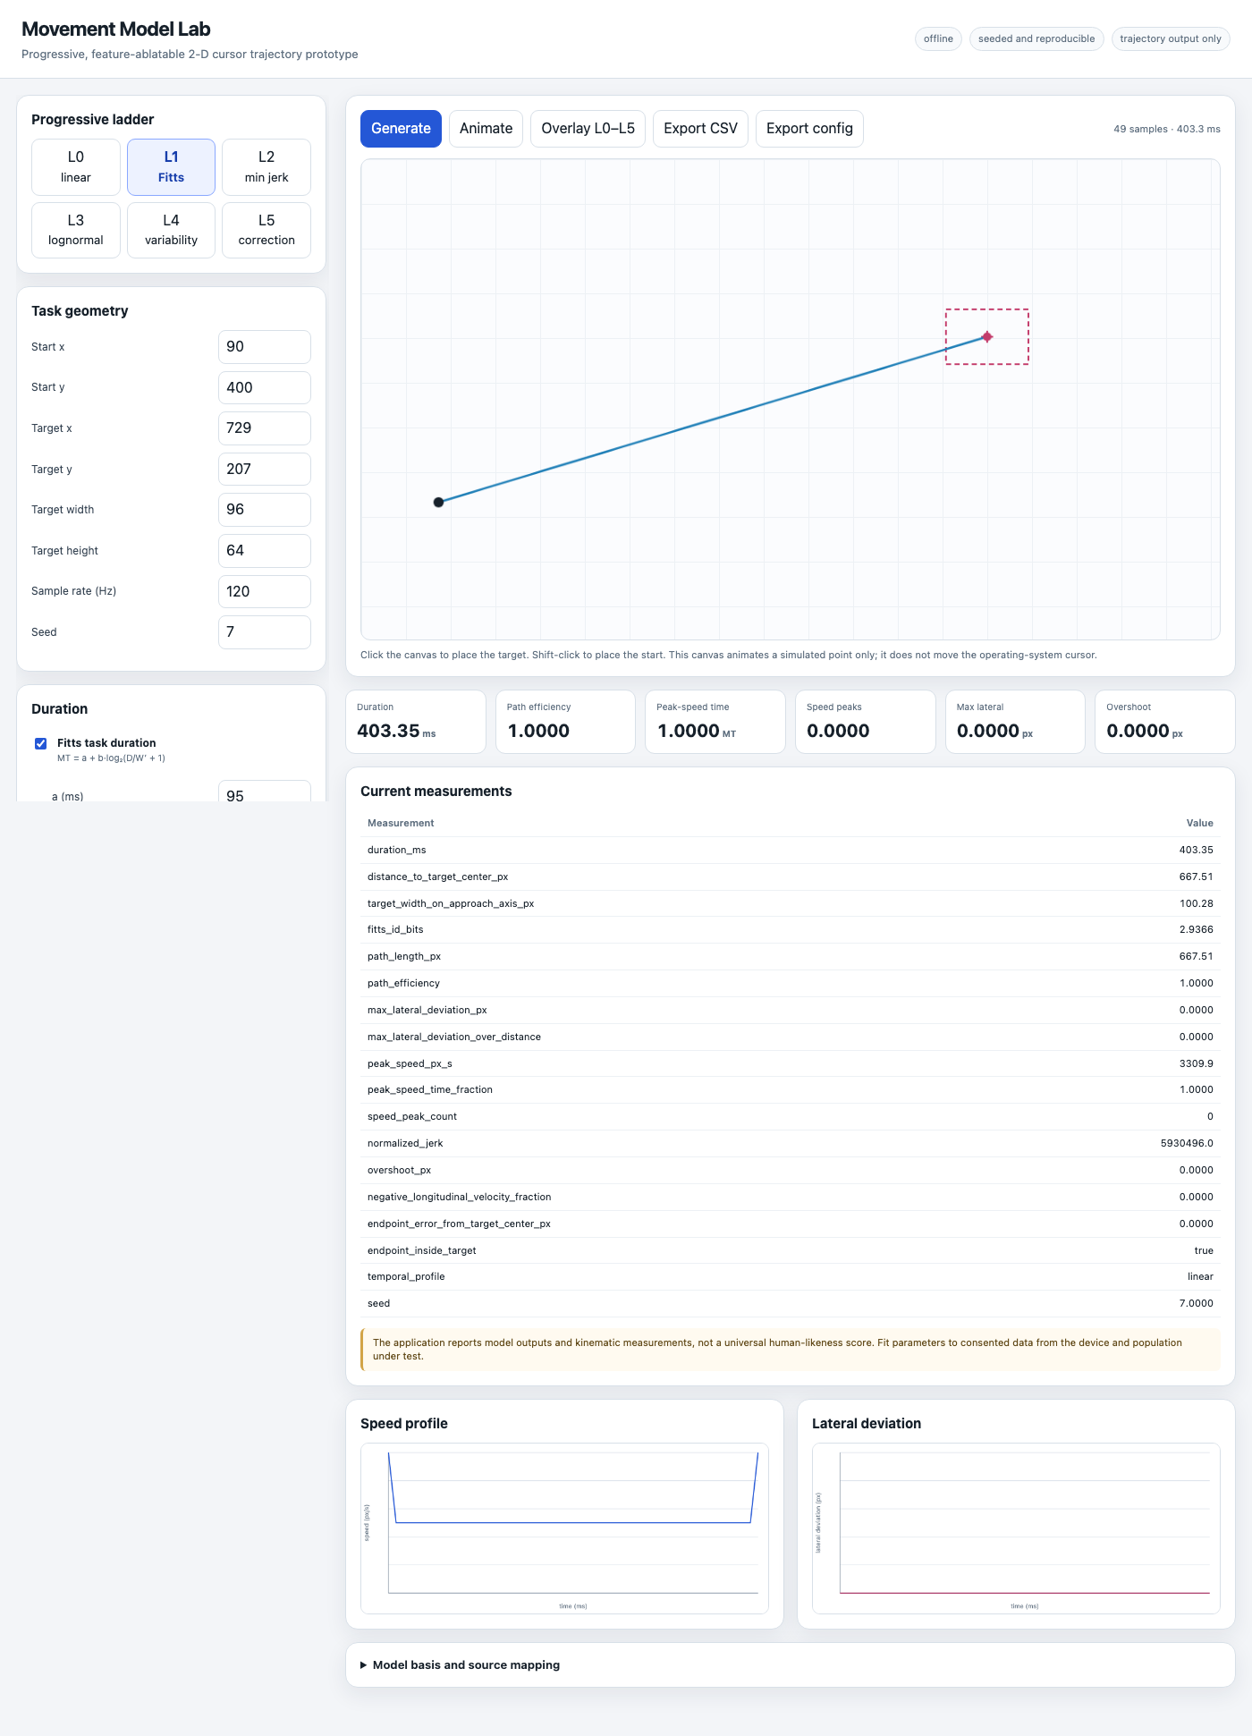The width and height of the screenshot is (1252, 1736).
Task: Click the dashed target rectangle on canvas
Action: [987, 337]
